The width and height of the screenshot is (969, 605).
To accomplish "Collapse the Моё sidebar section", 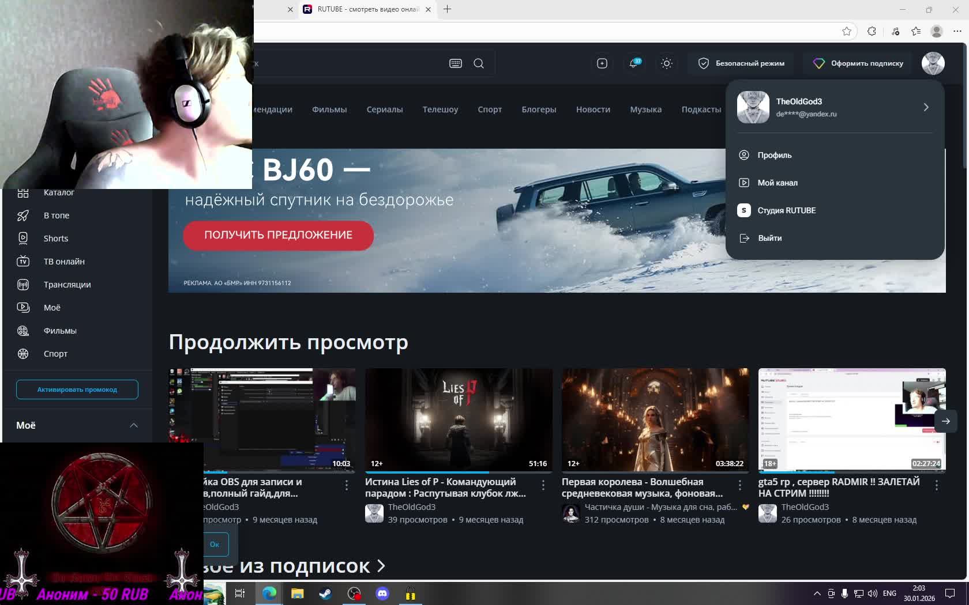I will (134, 425).
